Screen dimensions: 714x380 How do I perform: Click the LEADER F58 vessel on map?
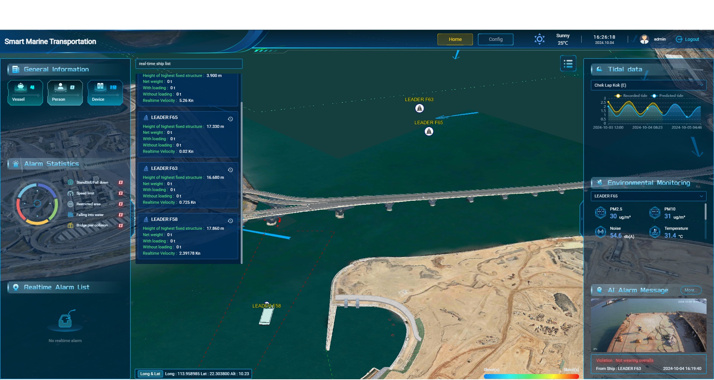point(267,315)
